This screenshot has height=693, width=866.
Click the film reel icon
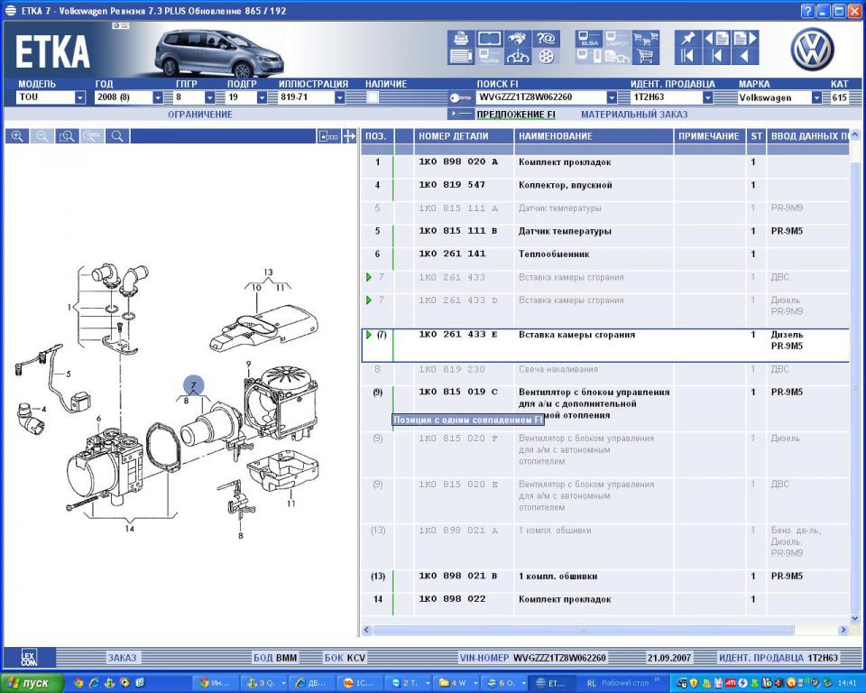point(546,56)
